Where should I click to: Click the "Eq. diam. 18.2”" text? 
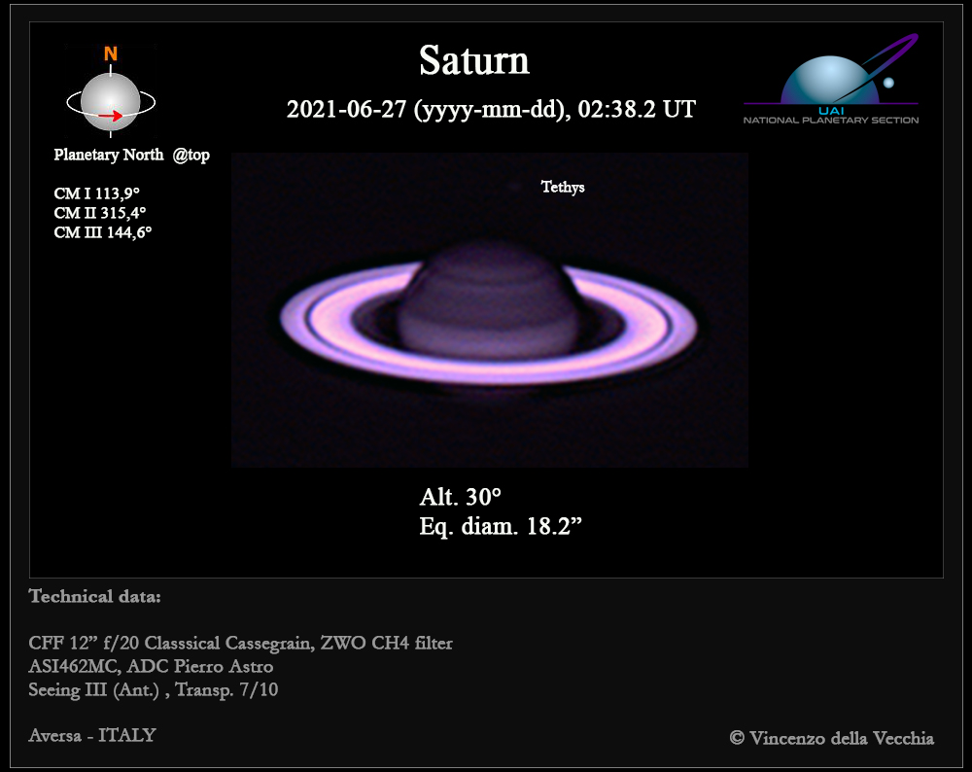501,526
